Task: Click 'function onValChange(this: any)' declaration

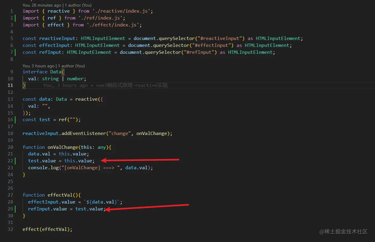Action: coord(67,147)
